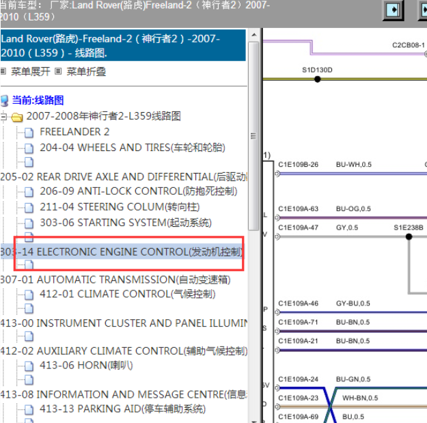
Task: Click the 菜单展开 expand-menu link
Action: click(31, 72)
